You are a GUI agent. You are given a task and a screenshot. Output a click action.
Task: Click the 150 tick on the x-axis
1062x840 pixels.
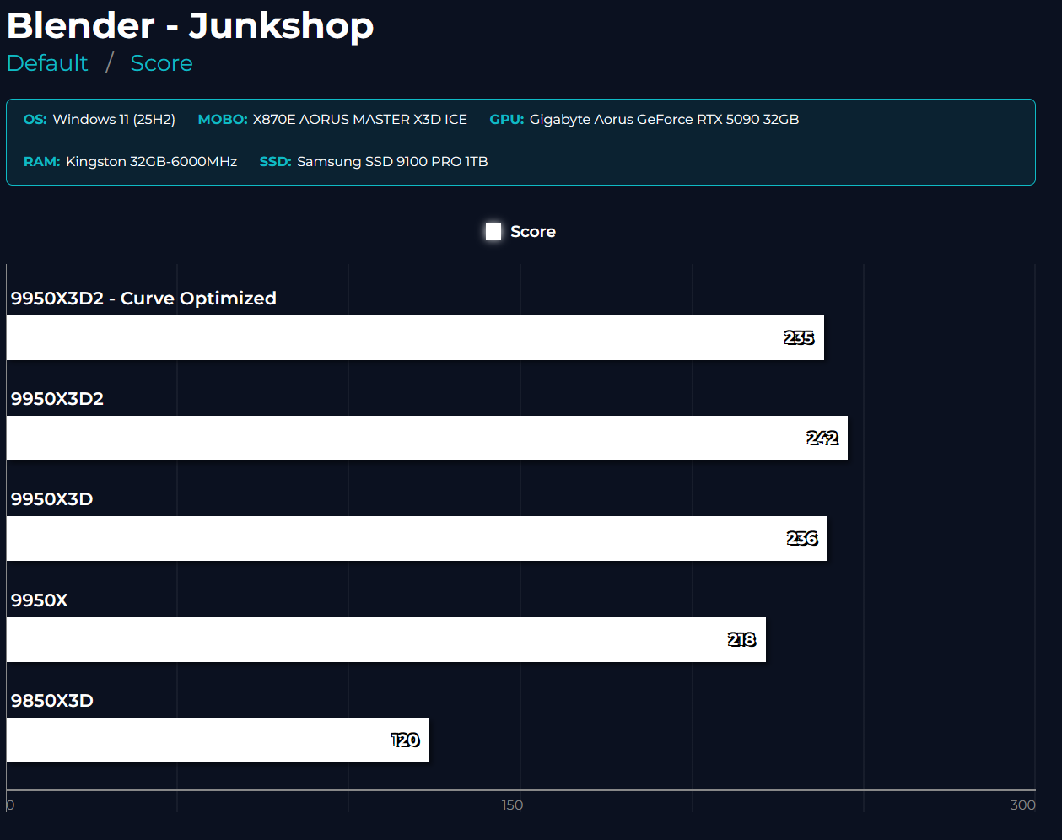tap(512, 805)
